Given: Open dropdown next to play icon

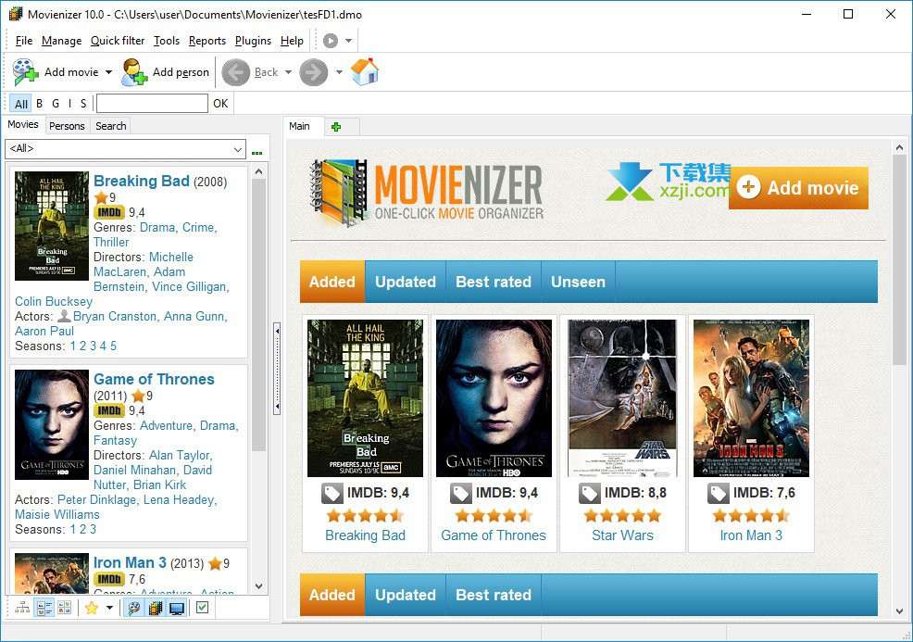Looking at the screenshot, I should 348,41.
